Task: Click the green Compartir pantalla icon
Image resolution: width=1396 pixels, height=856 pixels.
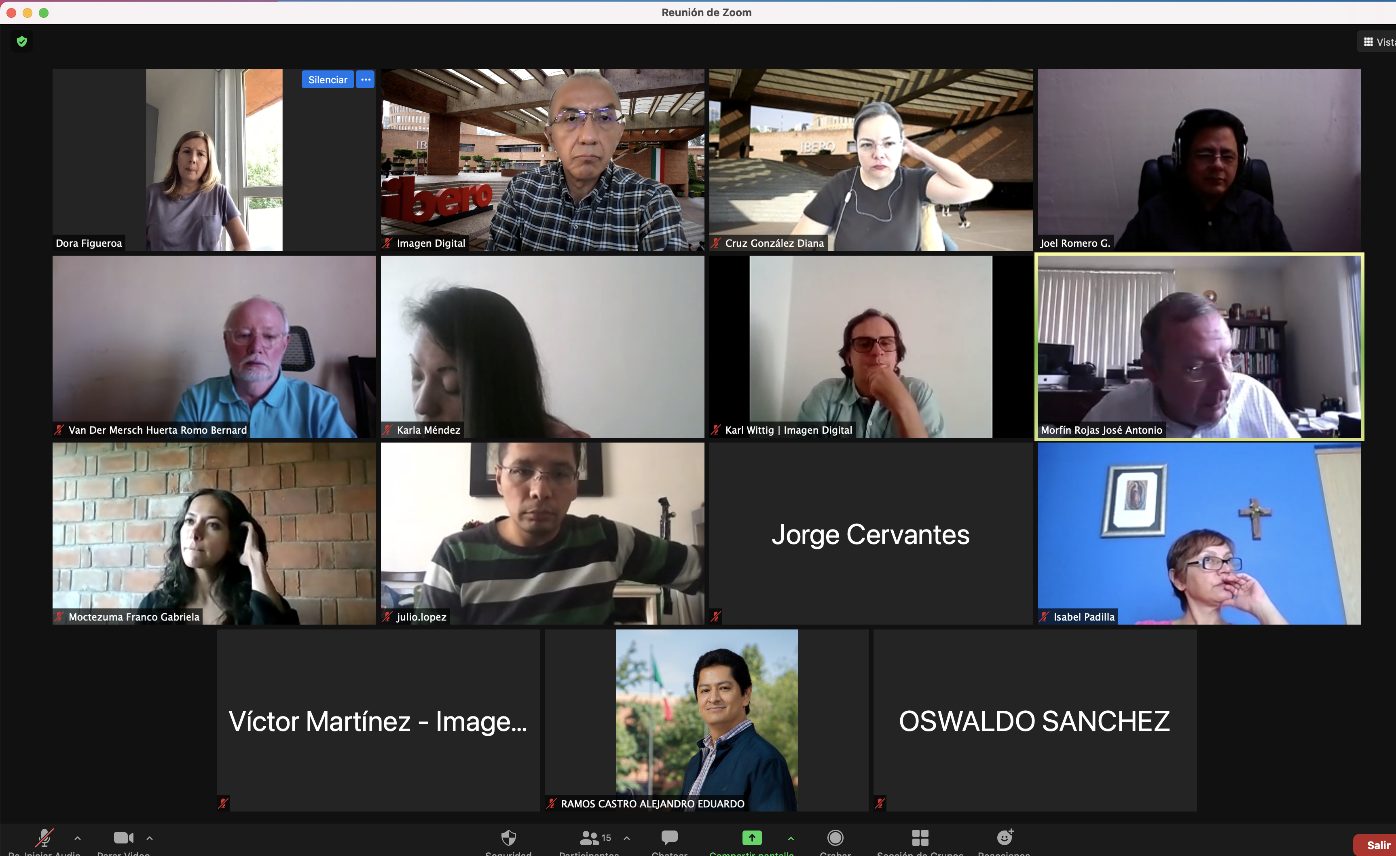Action: tap(751, 838)
